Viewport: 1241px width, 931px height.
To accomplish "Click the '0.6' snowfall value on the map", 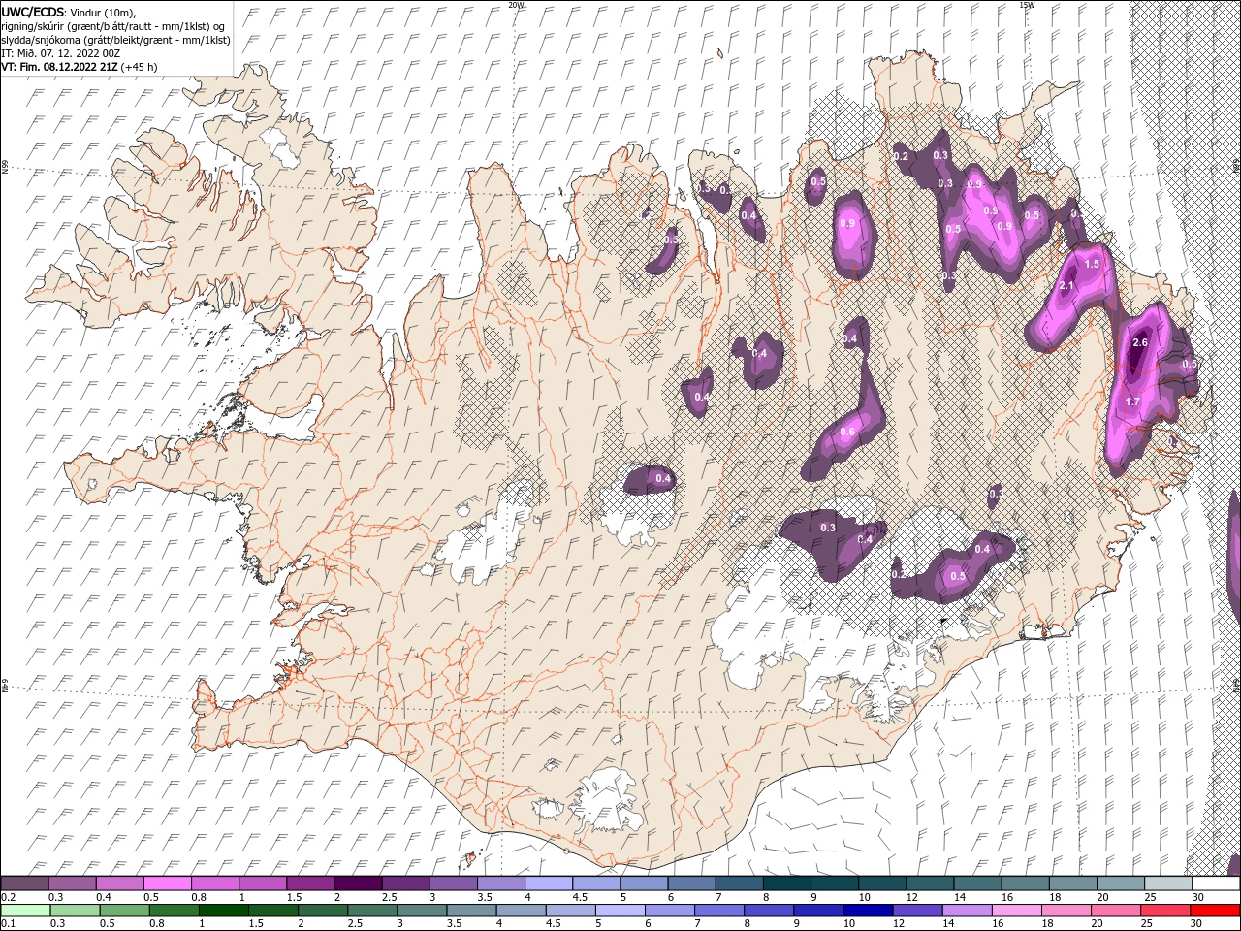I will pos(847,432).
